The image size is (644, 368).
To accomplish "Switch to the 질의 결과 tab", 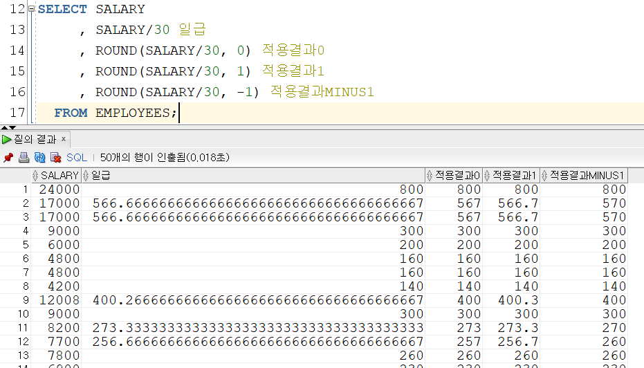I will pyautogui.click(x=35, y=139).
